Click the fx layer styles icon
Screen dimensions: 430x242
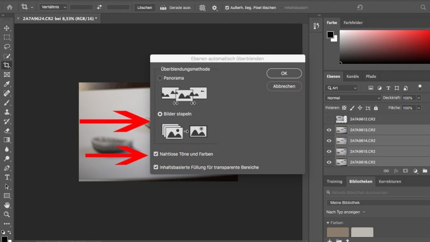pyautogui.click(x=396, y=171)
